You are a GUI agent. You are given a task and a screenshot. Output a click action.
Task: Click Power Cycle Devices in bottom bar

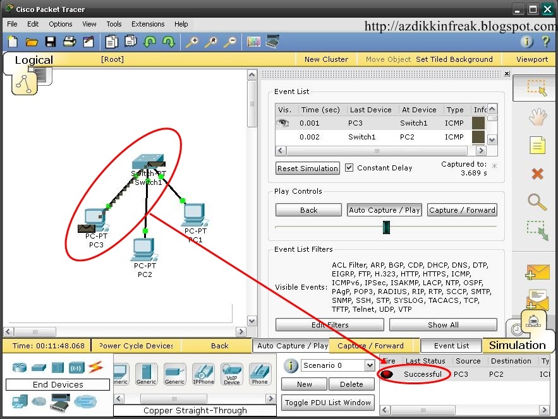136,345
